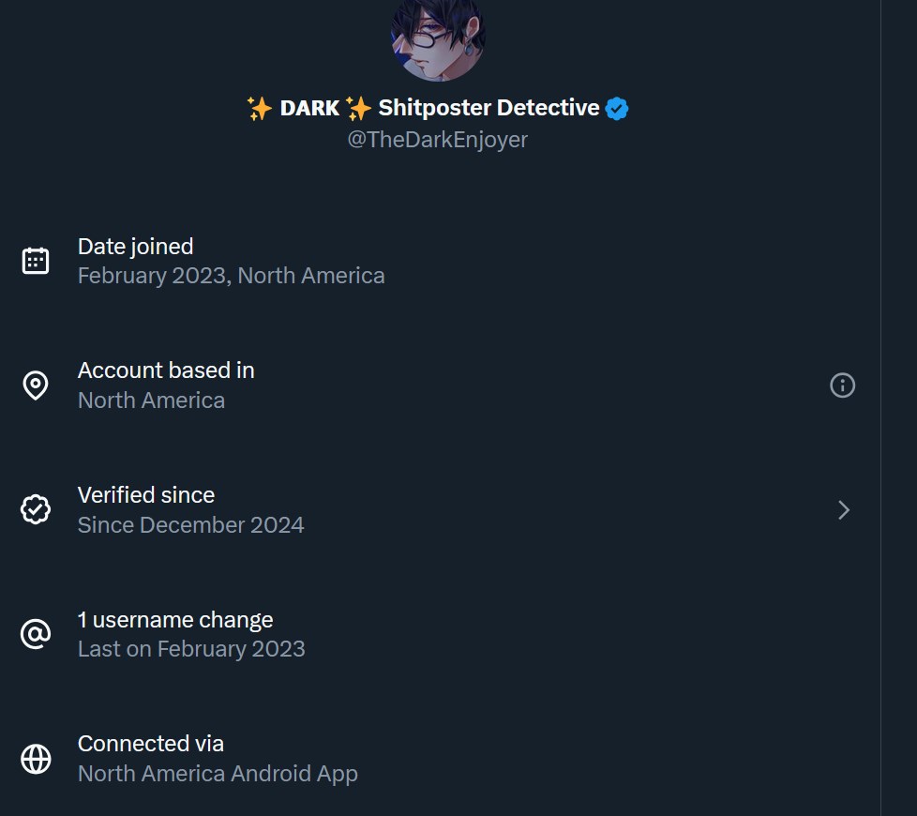This screenshot has height=816, width=917.
Task: Click the location pin icon
Action: 36,385
